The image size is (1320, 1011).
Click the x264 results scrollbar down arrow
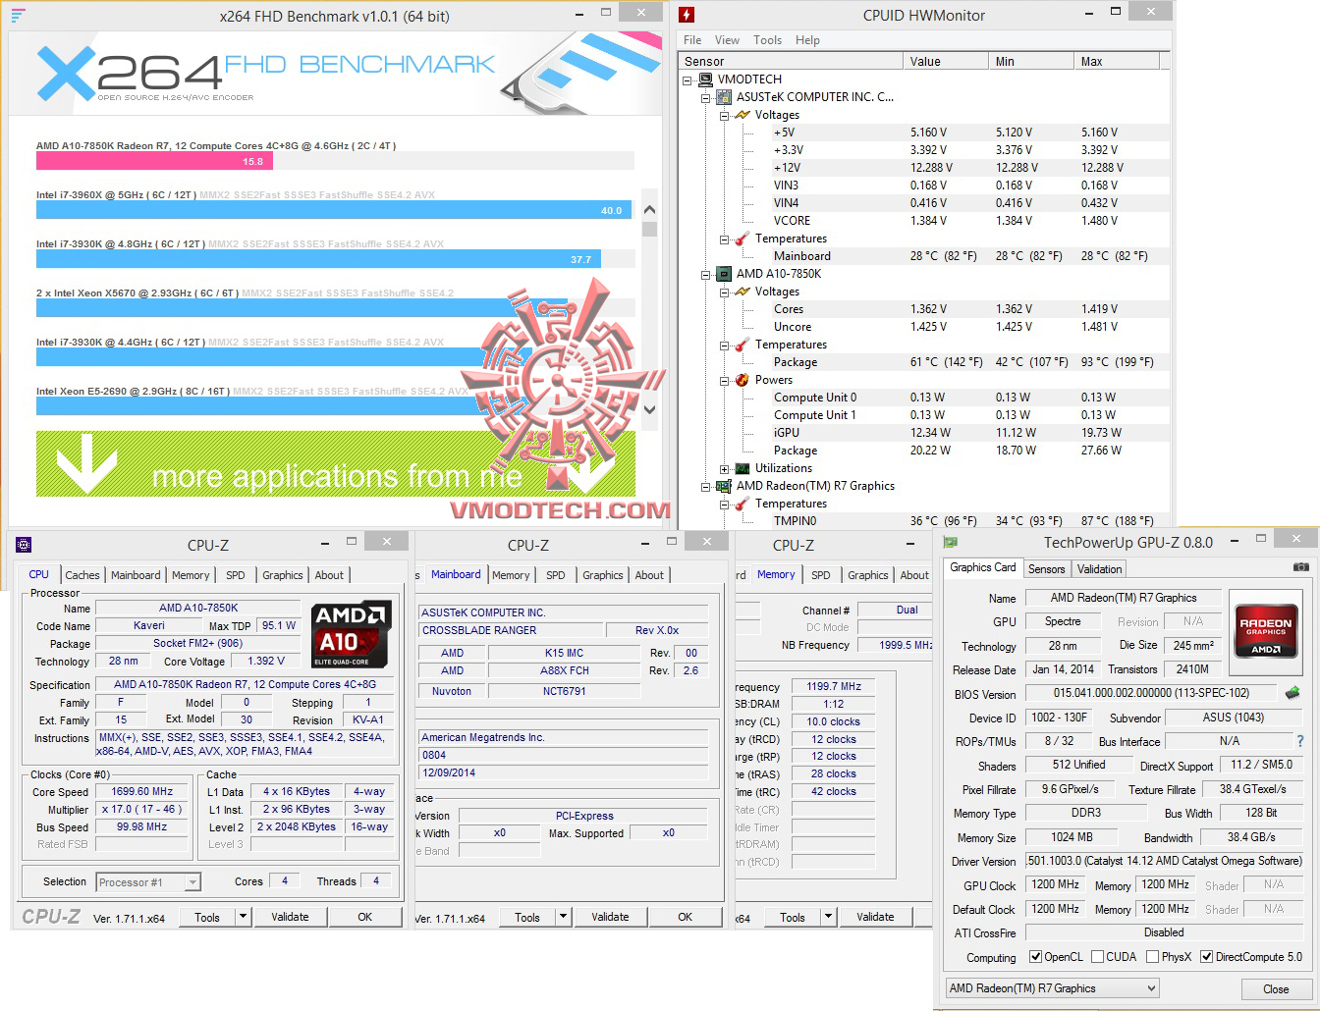(649, 409)
